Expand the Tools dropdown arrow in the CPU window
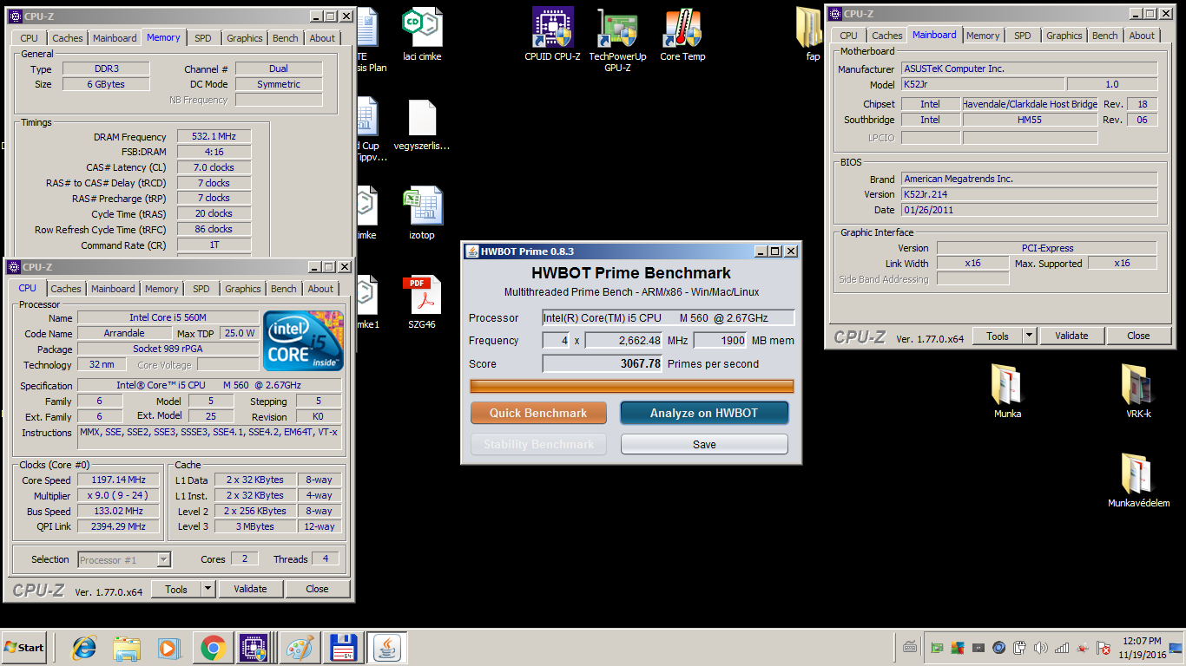 (208, 589)
